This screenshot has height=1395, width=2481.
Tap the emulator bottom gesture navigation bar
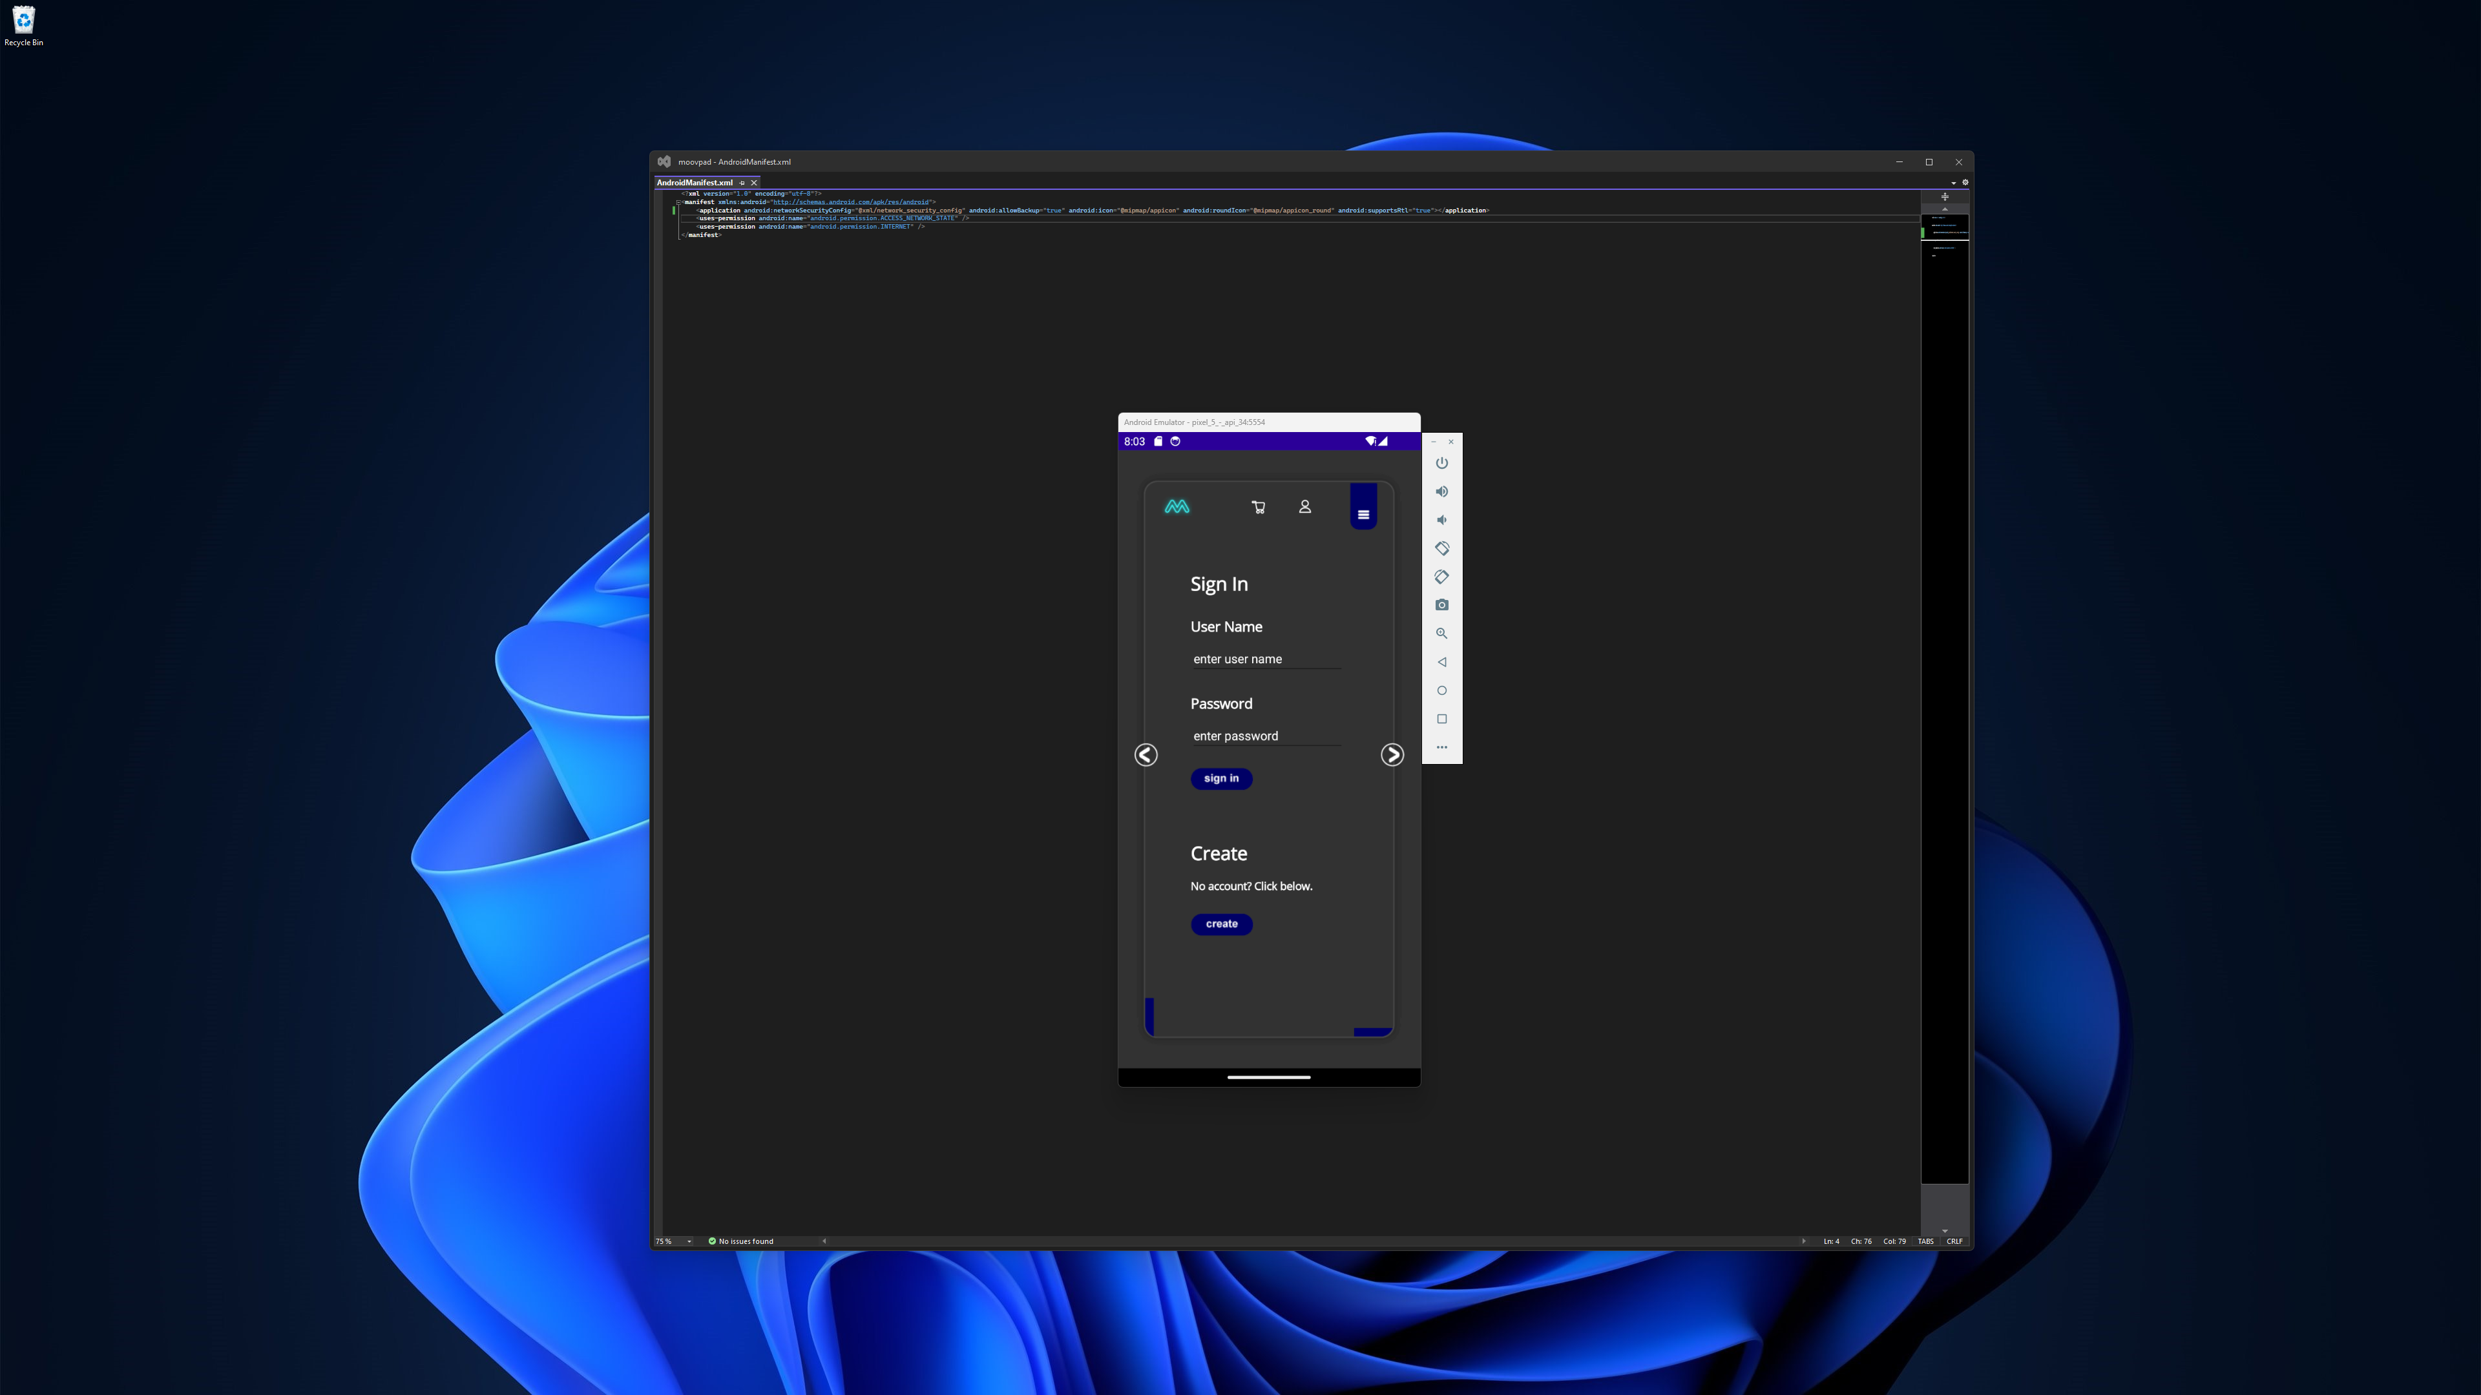point(1268,1077)
